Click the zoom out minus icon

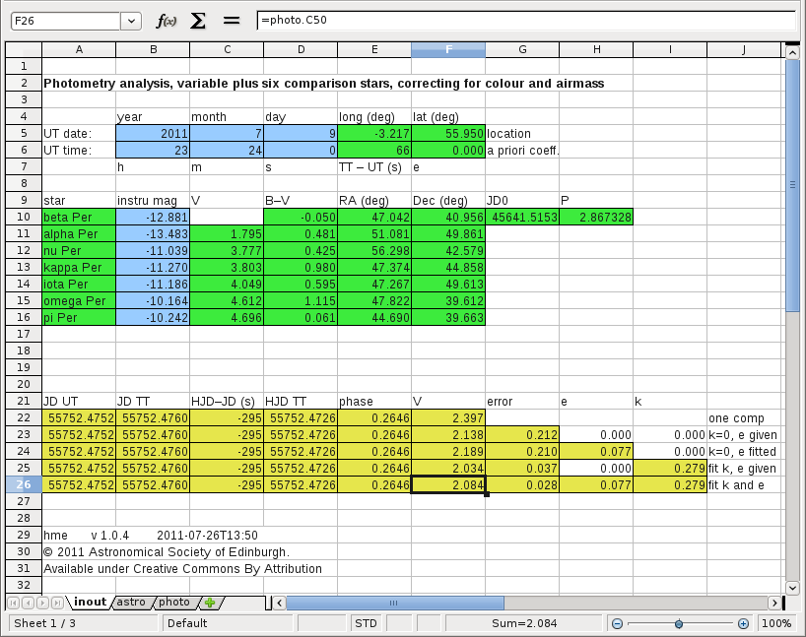[x=617, y=624]
